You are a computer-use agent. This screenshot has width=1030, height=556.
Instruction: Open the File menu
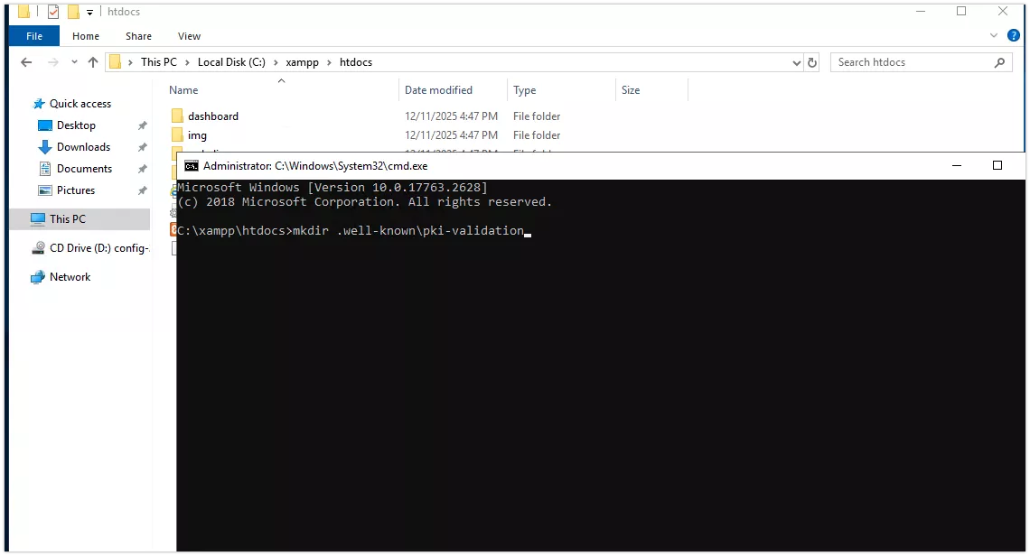[x=33, y=36]
